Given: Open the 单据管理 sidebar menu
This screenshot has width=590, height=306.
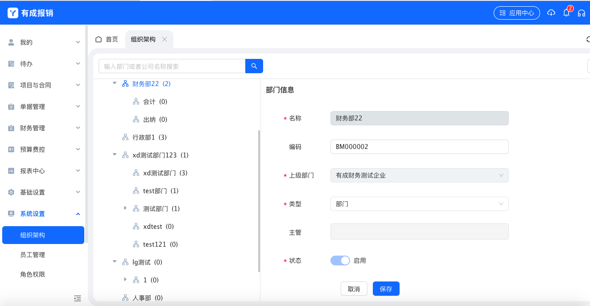Looking at the screenshot, I should pos(44,107).
